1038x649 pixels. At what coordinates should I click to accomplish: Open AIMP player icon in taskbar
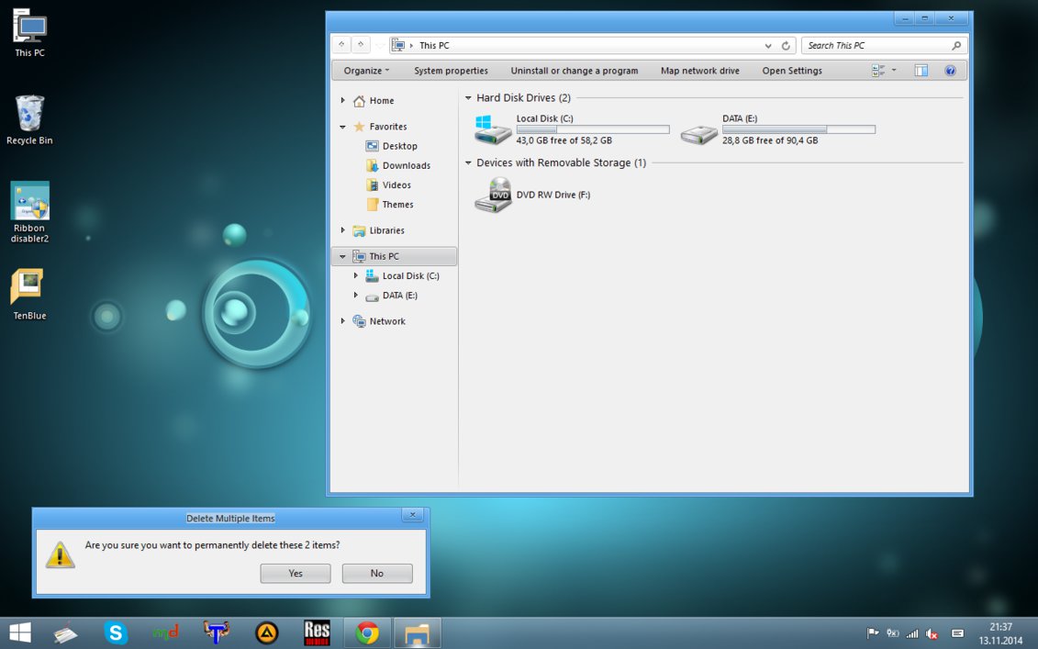click(267, 633)
